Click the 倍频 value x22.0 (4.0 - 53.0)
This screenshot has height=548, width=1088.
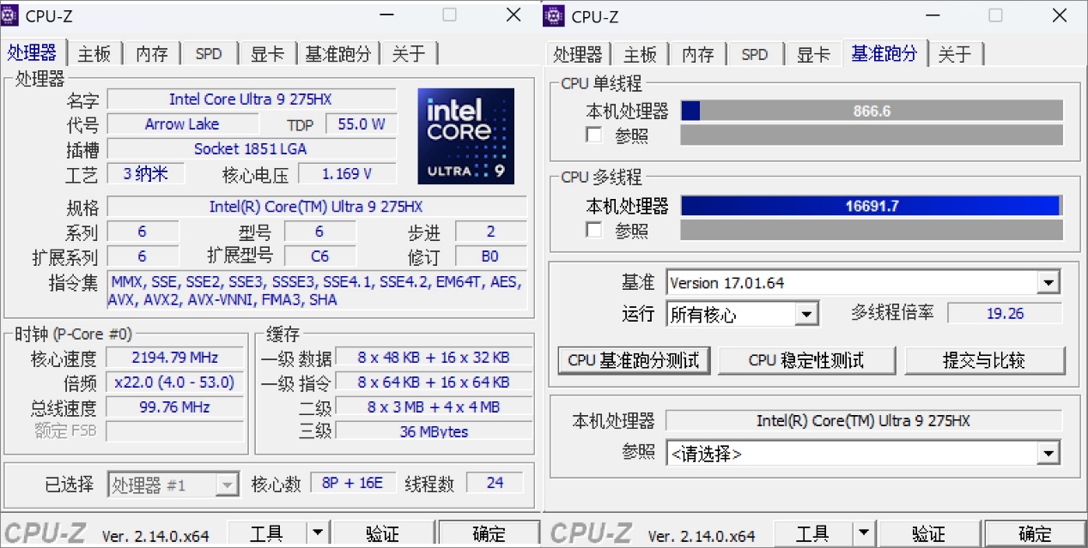click(x=174, y=382)
